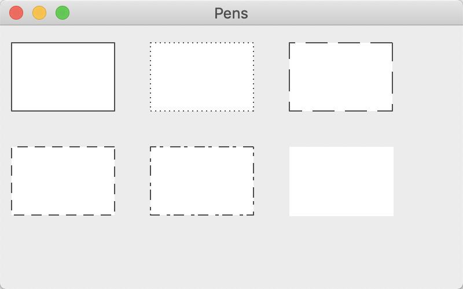Image resolution: width=463 pixels, height=289 pixels.
Task: Choose the dot line pen sample
Action: pyautogui.click(x=202, y=77)
